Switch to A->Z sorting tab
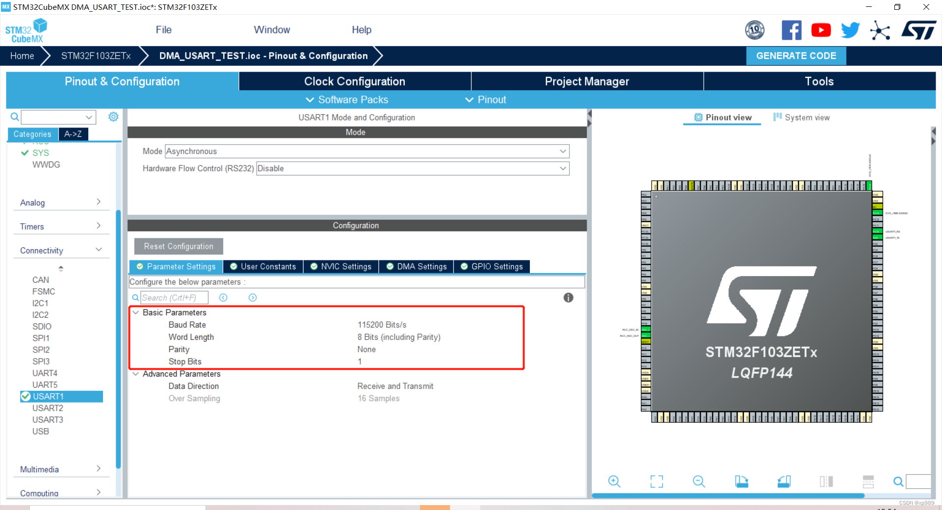This screenshot has height=510, width=942. [x=73, y=134]
